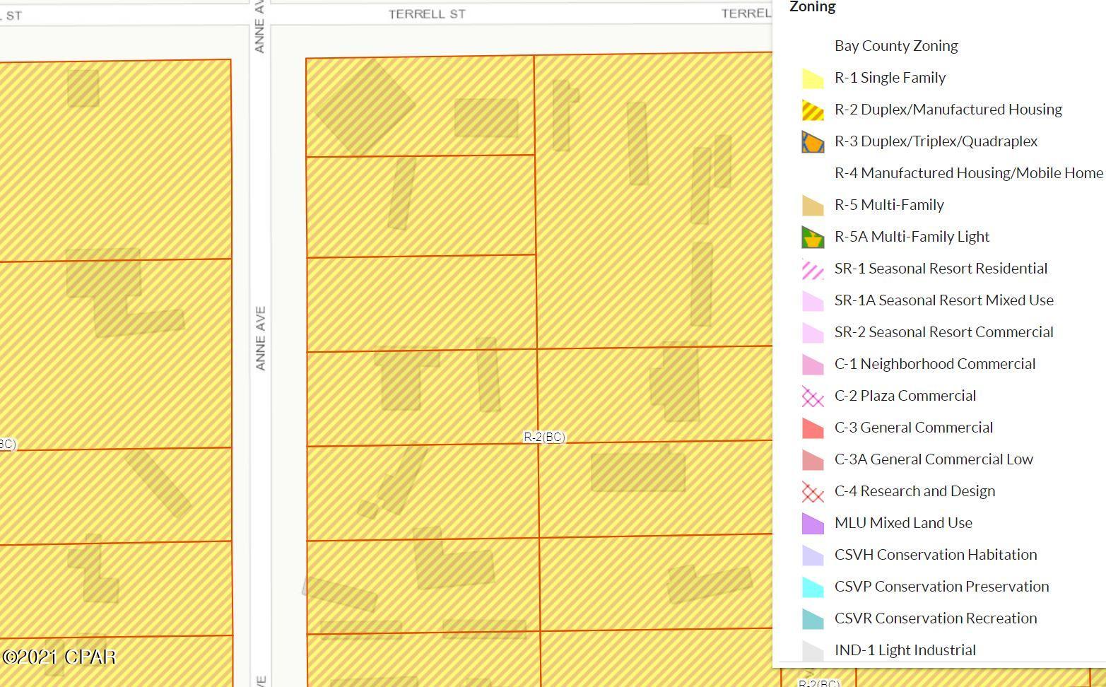
Task: Select the C-4 Research and Design crosshatch icon
Action: pos(813,492)
